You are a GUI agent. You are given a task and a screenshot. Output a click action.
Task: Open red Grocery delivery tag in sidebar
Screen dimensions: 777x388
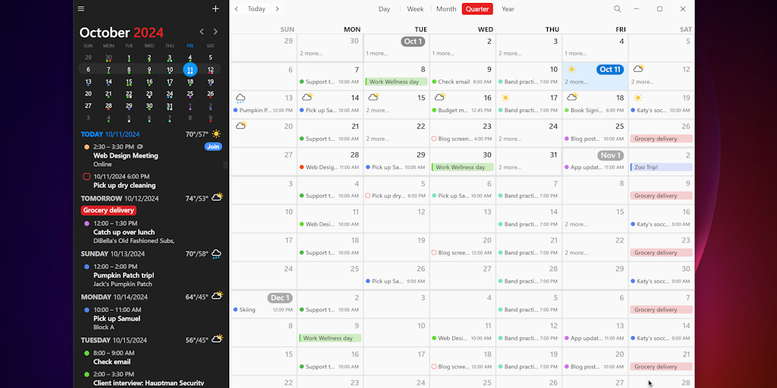tap(109, 211)
